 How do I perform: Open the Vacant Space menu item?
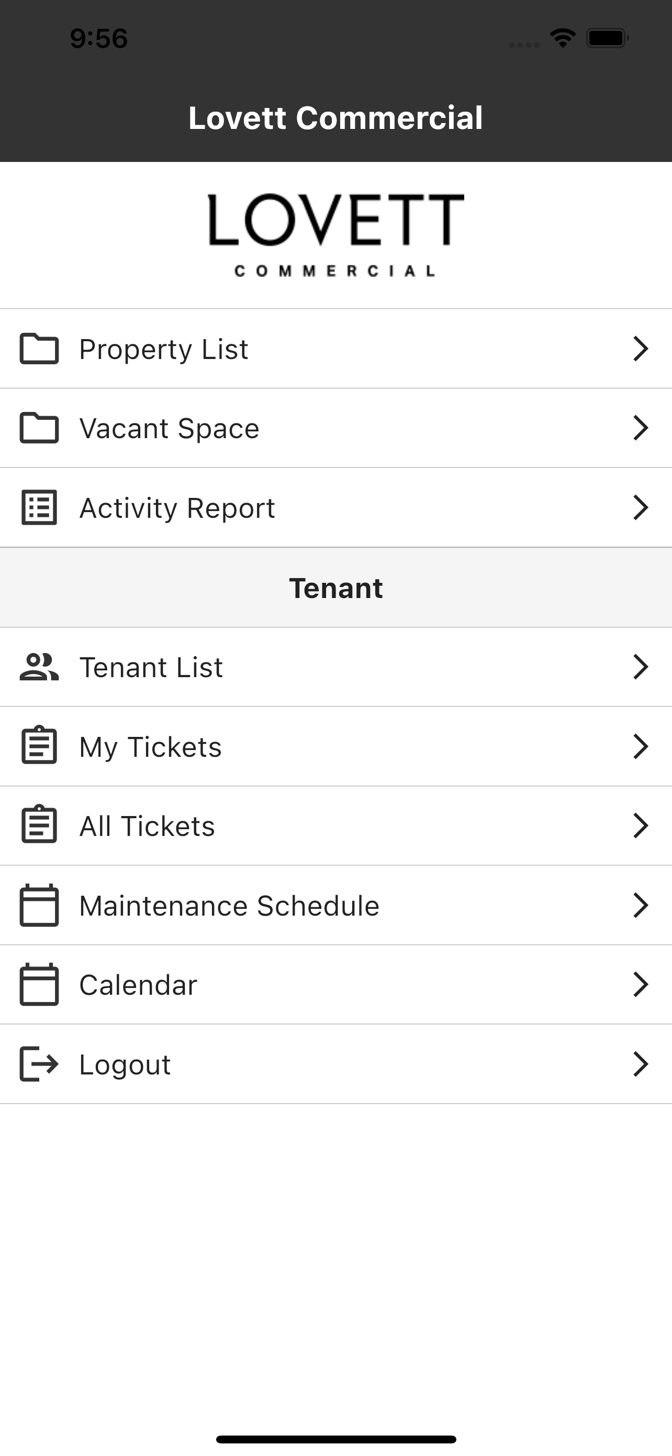tap(335, 428)
